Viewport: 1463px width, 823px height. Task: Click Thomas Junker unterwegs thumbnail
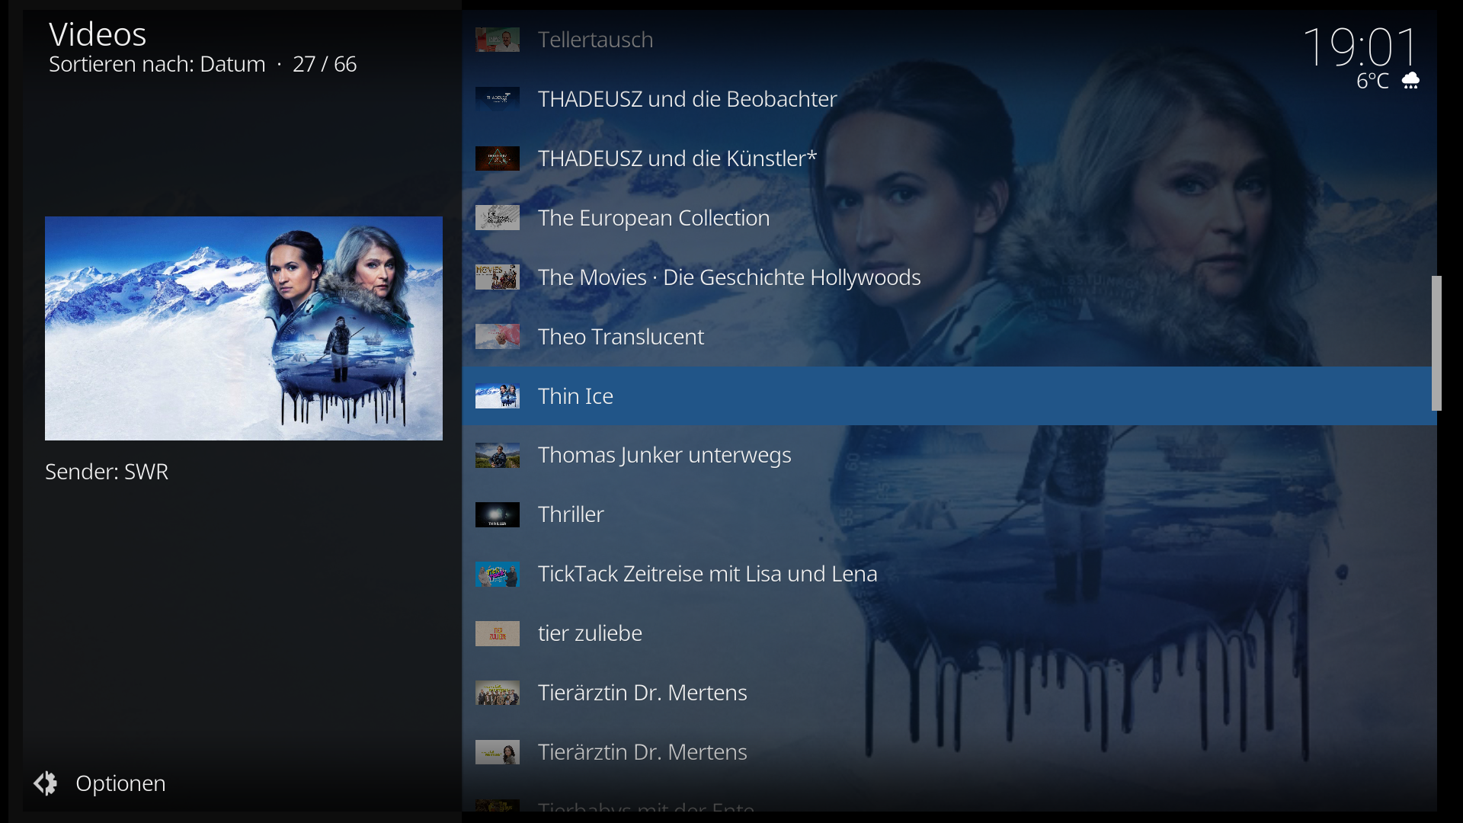point(498,456)
